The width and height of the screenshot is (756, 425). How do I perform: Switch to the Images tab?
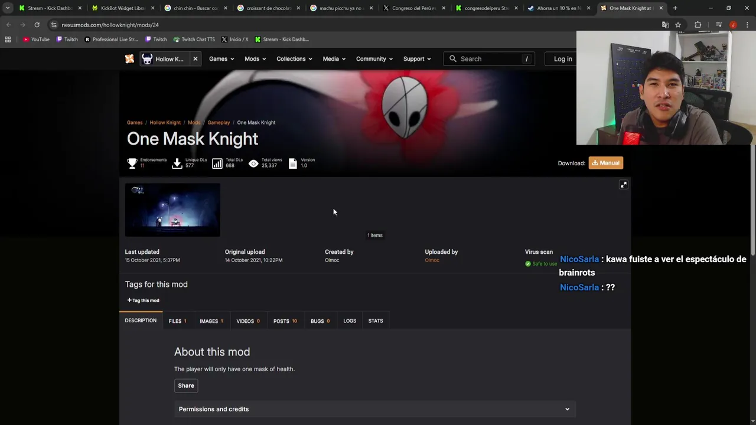211,321
